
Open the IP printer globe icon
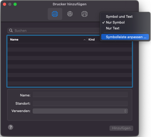pyautogui.click(x=70, y=14)
